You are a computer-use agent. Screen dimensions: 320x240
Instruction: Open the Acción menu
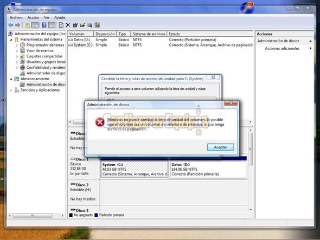click(33, 17)
